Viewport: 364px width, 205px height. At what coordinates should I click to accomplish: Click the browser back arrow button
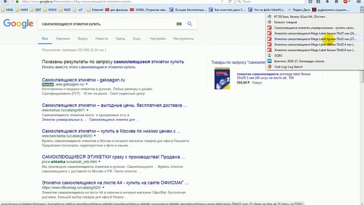pos(5,2)
